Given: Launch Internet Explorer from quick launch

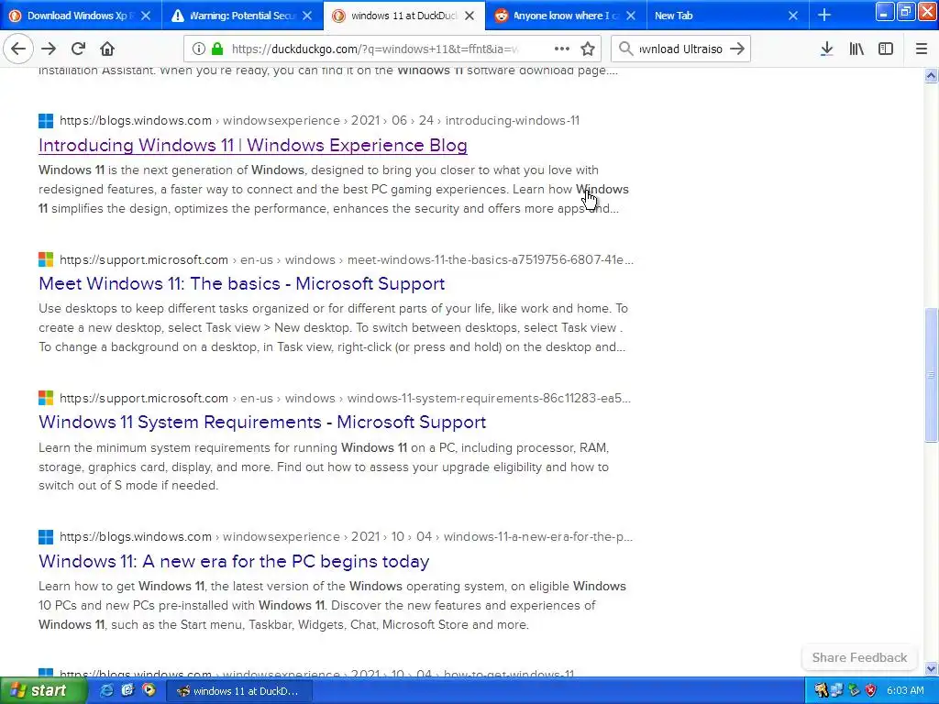Looking at the screenshot, I should [x=106, y=691].
